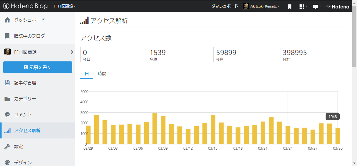357x166 pixels.
Task: Expand the chevron next to FF11回顧録
Action: pos(72,52)
